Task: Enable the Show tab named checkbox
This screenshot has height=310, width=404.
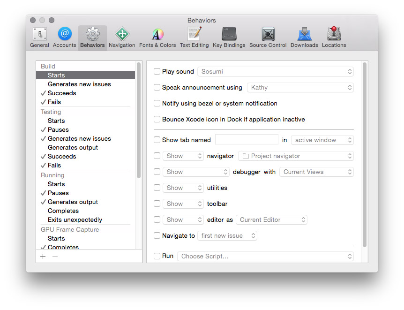Action: 157,140
